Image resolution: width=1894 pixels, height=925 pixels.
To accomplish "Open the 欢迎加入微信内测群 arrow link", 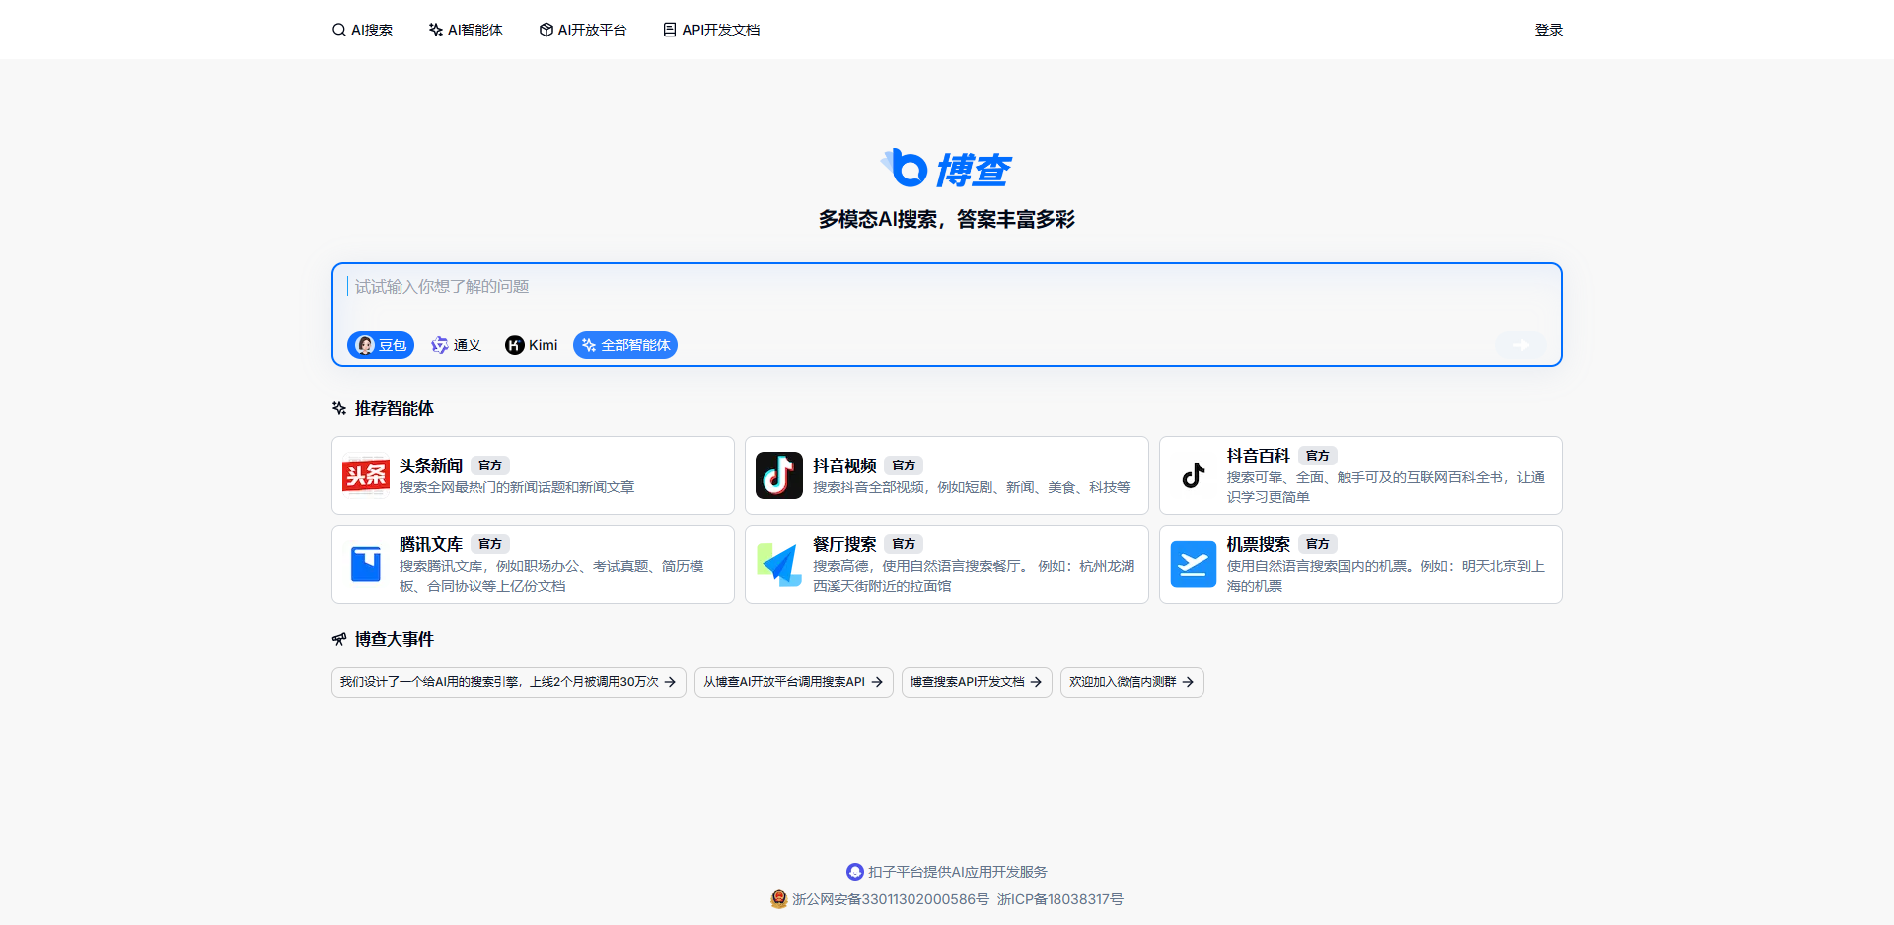I will tap(1131, 681).
